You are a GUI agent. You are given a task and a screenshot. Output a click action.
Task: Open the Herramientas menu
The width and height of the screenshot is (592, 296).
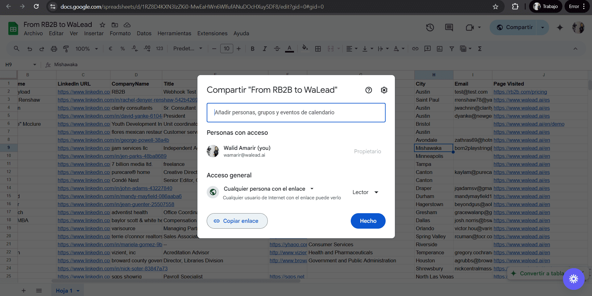(174, 33)
